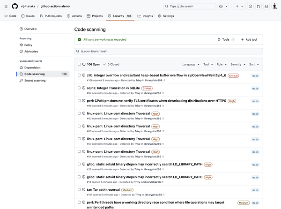Screen dimensions: 281x209
Task: Tick the select-all alerts checkbox
Action: coord(79,64)
